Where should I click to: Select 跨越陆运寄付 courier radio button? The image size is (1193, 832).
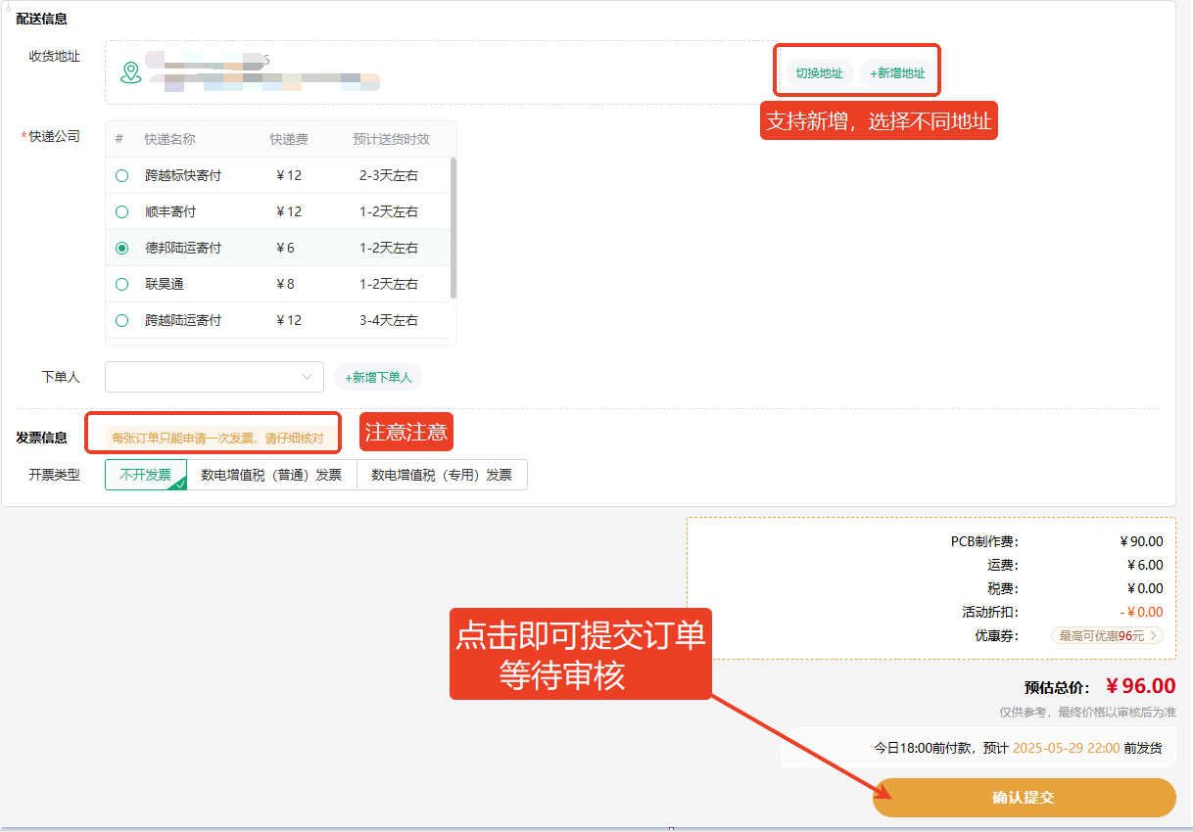click(122, 321)
